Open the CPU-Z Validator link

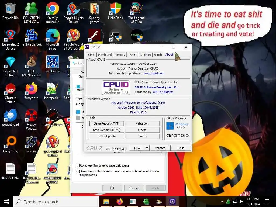click(x=163, y=92)
